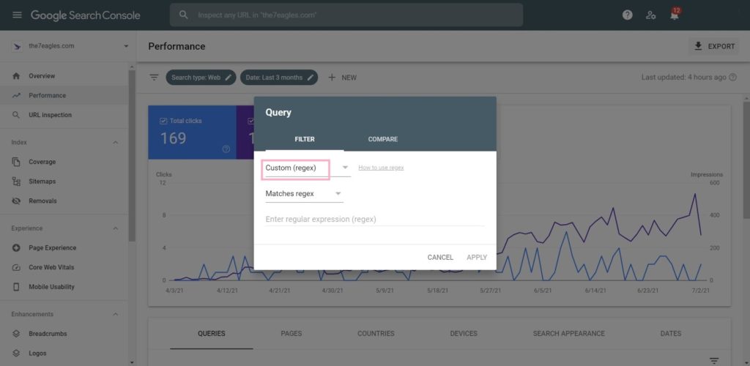The image size is (750, 366).
Task: Open the How to use regex link
Action: tap(381, 168)
